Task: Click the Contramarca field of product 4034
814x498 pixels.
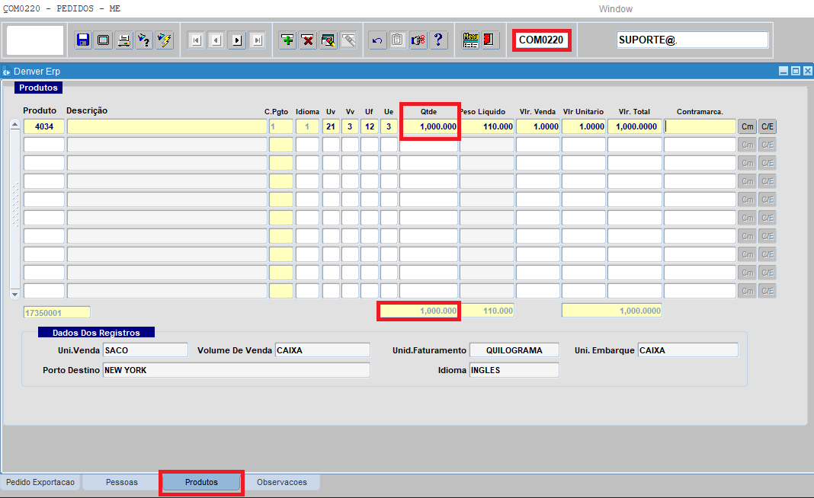Action: point(700,126)
